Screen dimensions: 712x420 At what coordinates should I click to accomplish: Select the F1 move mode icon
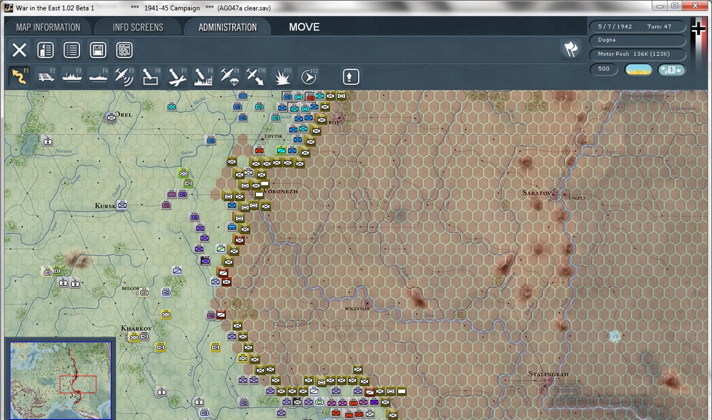coord(20,77)
